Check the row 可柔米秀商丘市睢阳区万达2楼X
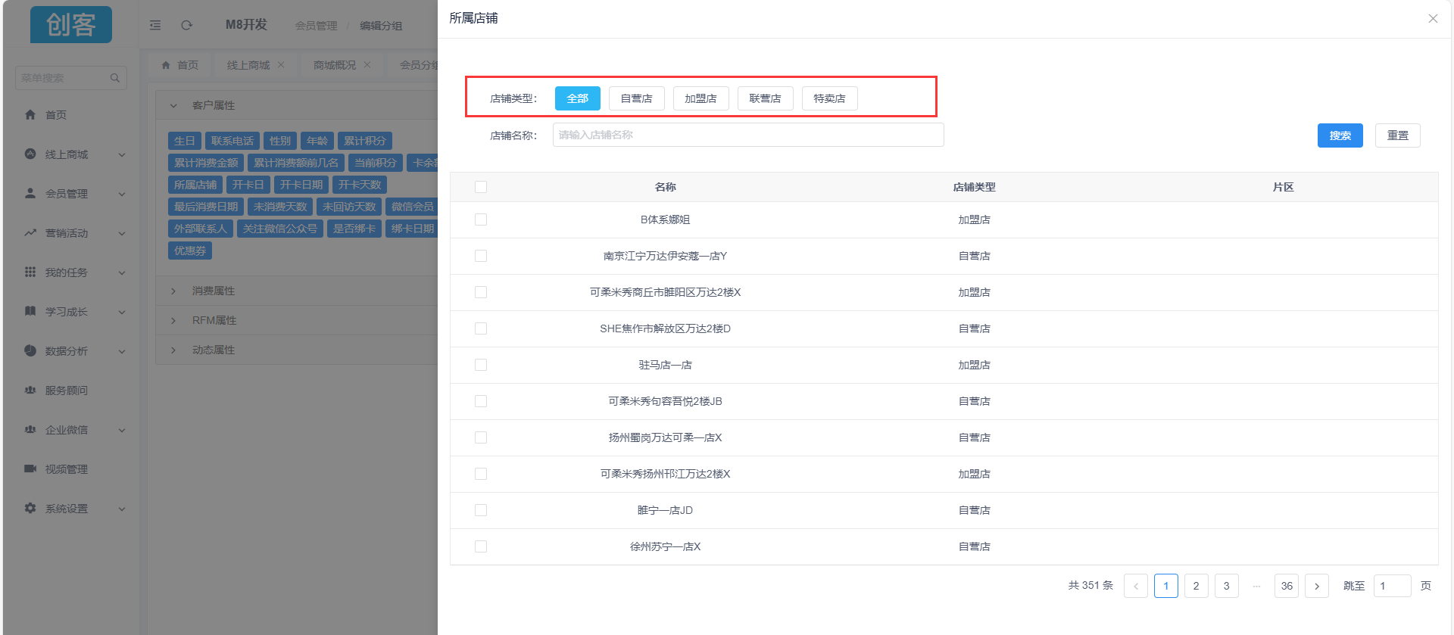Image resolution: width=1454 pixels, height=635 pixels. point(481,292)
